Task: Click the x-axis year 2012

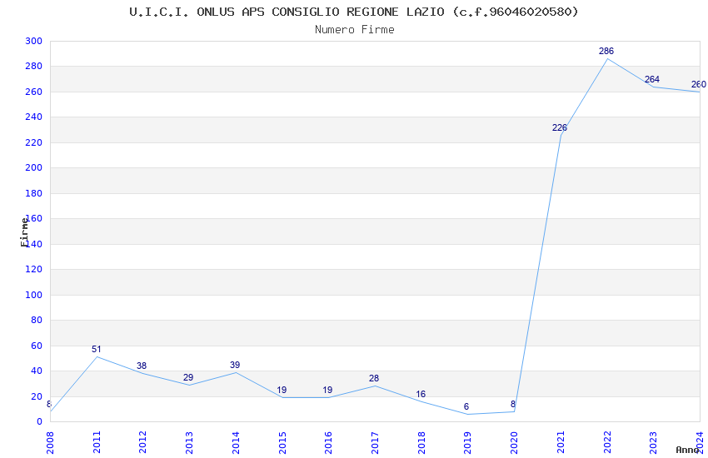Action: pos(143,442)
